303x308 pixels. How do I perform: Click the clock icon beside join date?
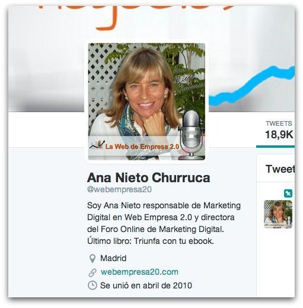93,285
